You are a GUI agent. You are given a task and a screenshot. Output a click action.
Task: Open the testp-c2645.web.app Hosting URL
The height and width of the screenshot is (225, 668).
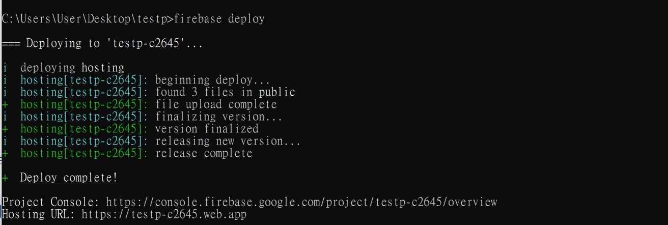pos(164,215)
